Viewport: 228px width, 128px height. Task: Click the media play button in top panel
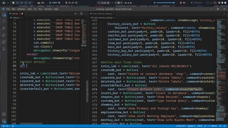point(119,3)
